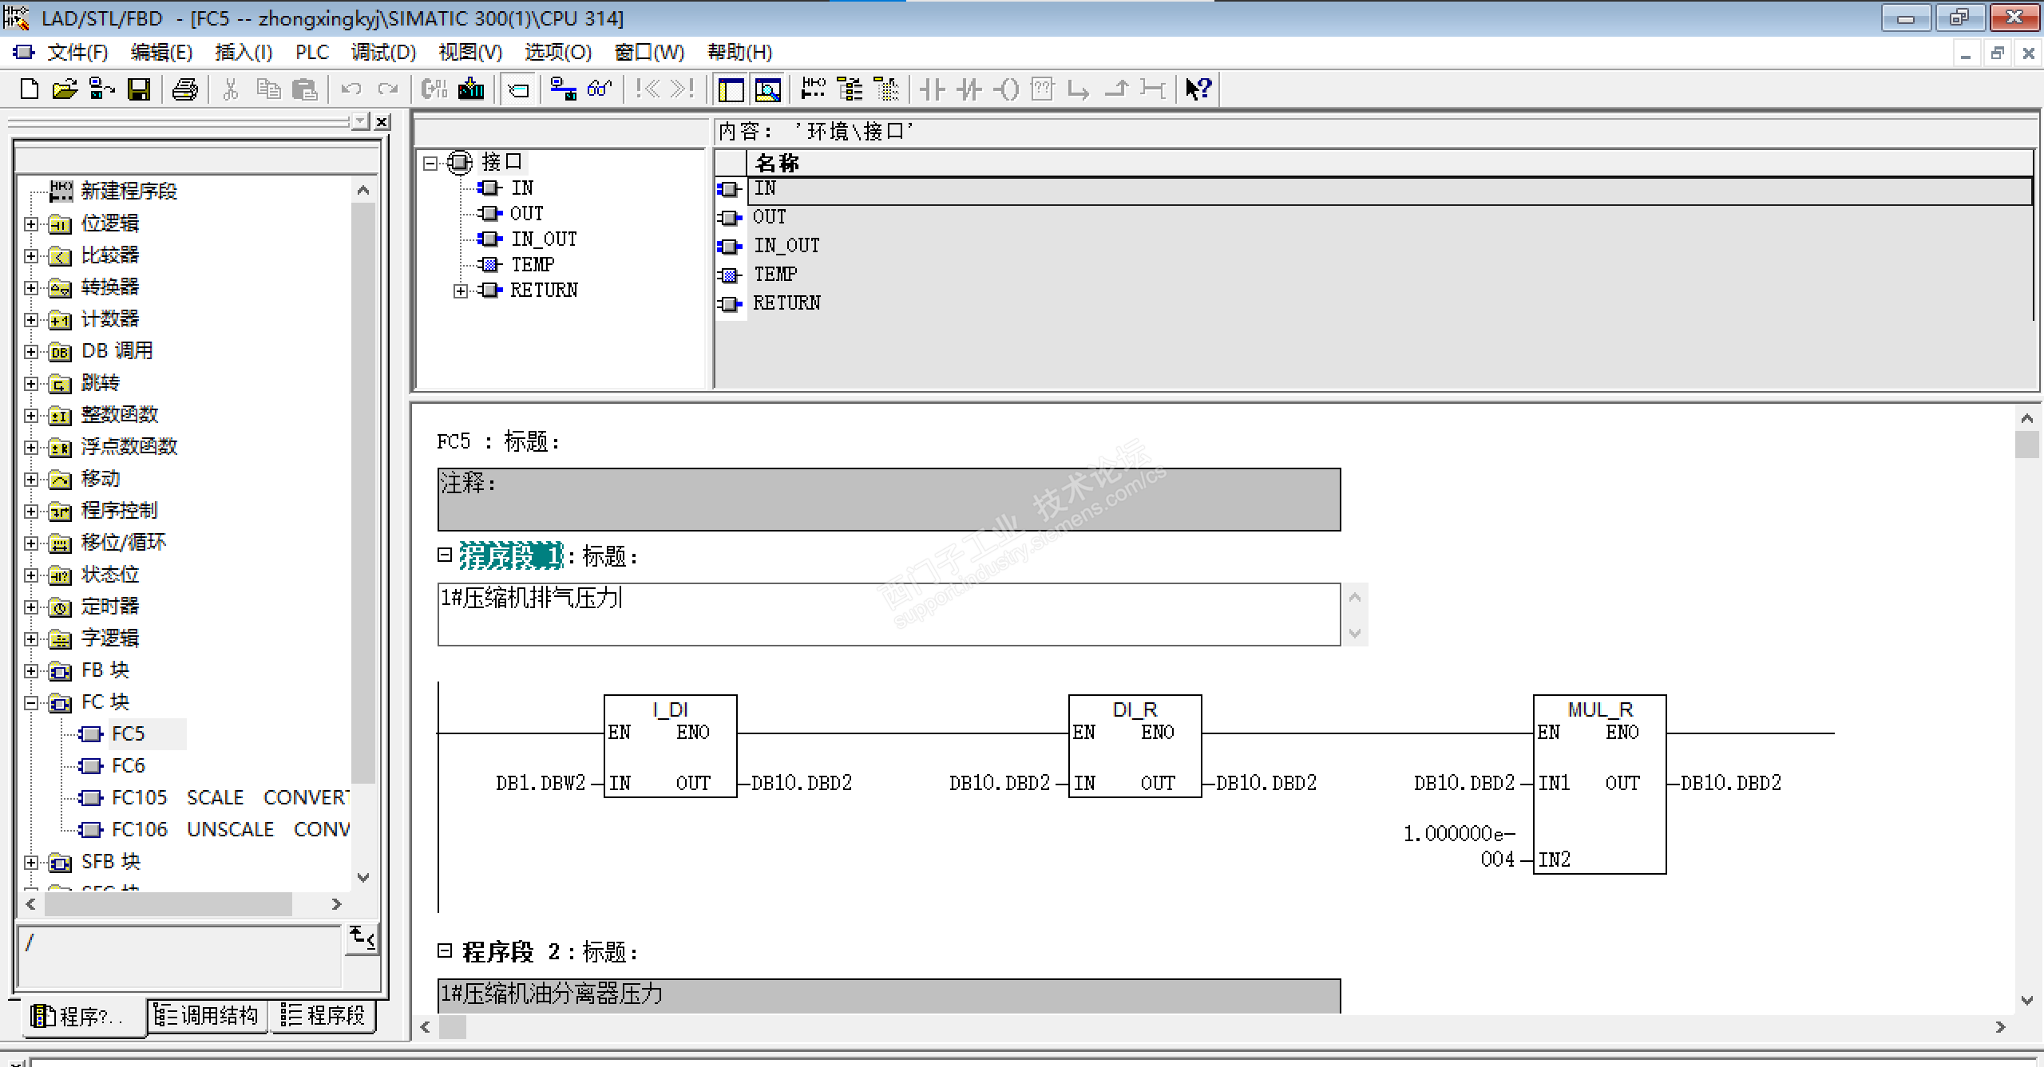This screenshot has height=1067, width=2044.
Task: Click the Download to PLC icon
Action: point(471,89)
